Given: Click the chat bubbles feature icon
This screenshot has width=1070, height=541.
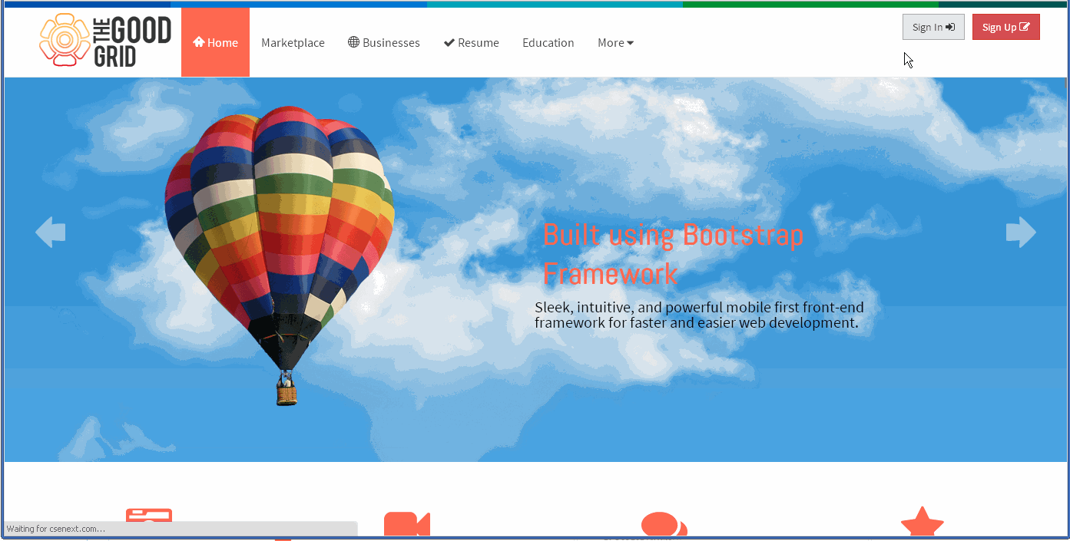Looking at the screenshot, I should coord(664,523).
